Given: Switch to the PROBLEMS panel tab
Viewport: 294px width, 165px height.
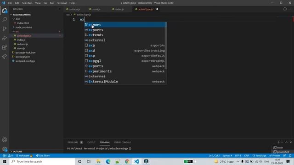Looking at the screenshot, I should click(73, 143).
